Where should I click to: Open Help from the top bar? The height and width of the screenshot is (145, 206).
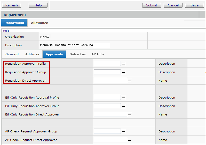point(38,5)
